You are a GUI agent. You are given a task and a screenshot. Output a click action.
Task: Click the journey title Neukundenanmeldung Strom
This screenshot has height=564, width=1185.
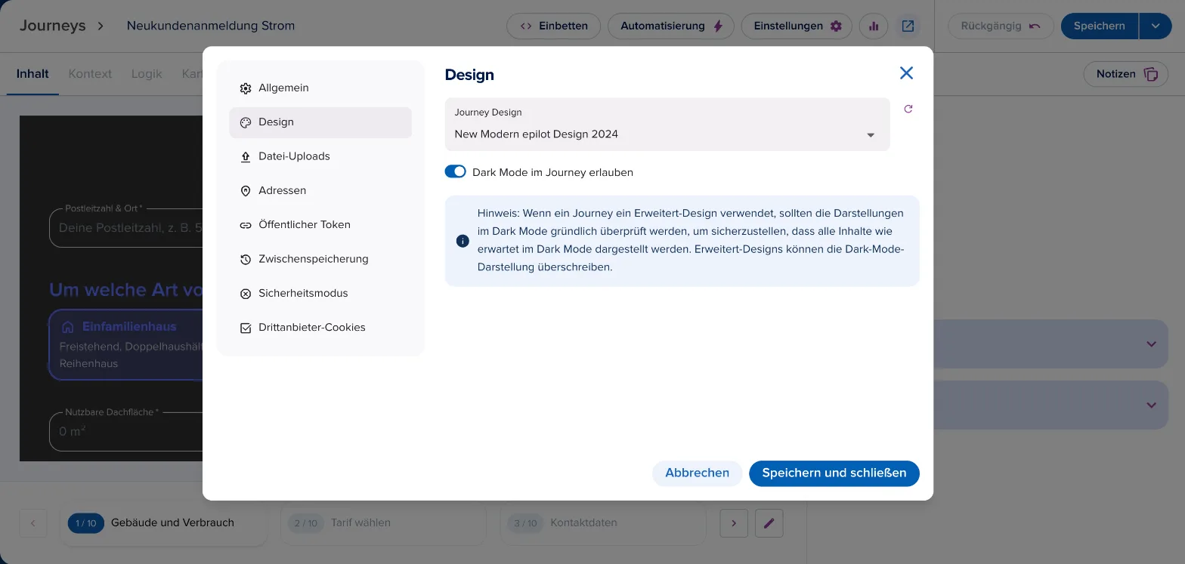211,26
